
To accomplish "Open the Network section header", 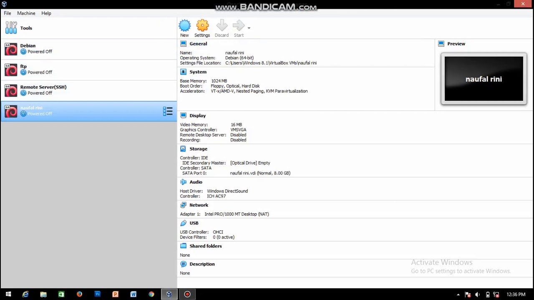I will (199, 205).
